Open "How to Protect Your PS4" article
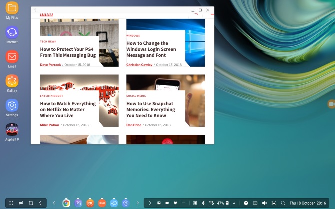This screenshot has height=209, width=335. 68,52
